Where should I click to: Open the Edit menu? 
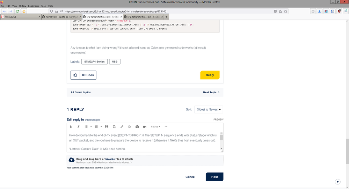point(8,6)
